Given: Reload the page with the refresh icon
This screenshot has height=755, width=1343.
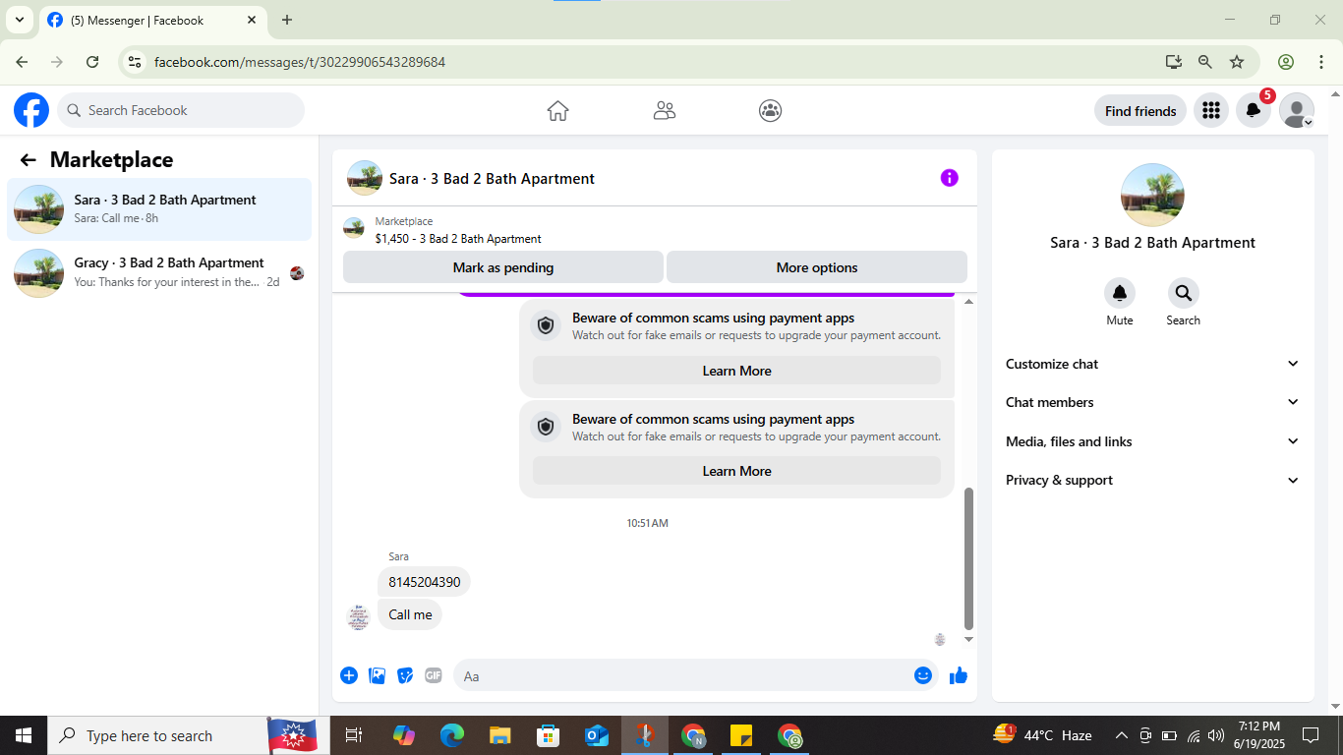Looking at the screenshot, I should 92,62.
